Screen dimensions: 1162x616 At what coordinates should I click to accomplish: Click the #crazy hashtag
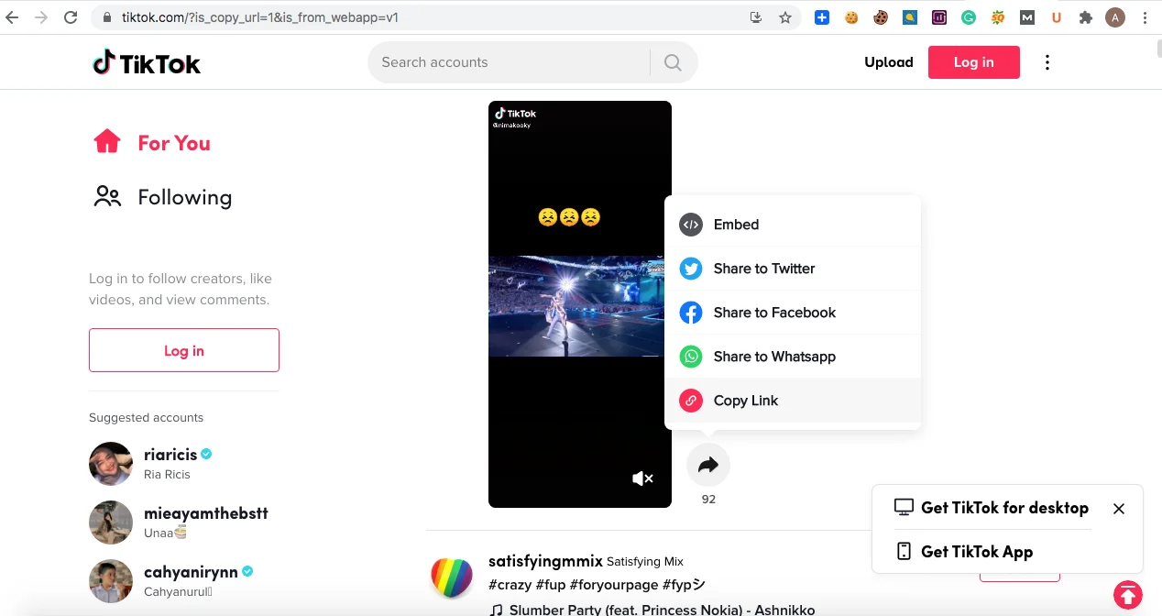511,585
